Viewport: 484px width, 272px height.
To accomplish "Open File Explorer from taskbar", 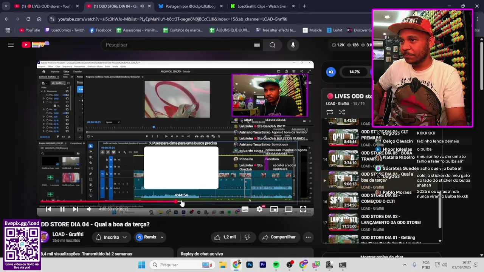I will tap(222, 265).
